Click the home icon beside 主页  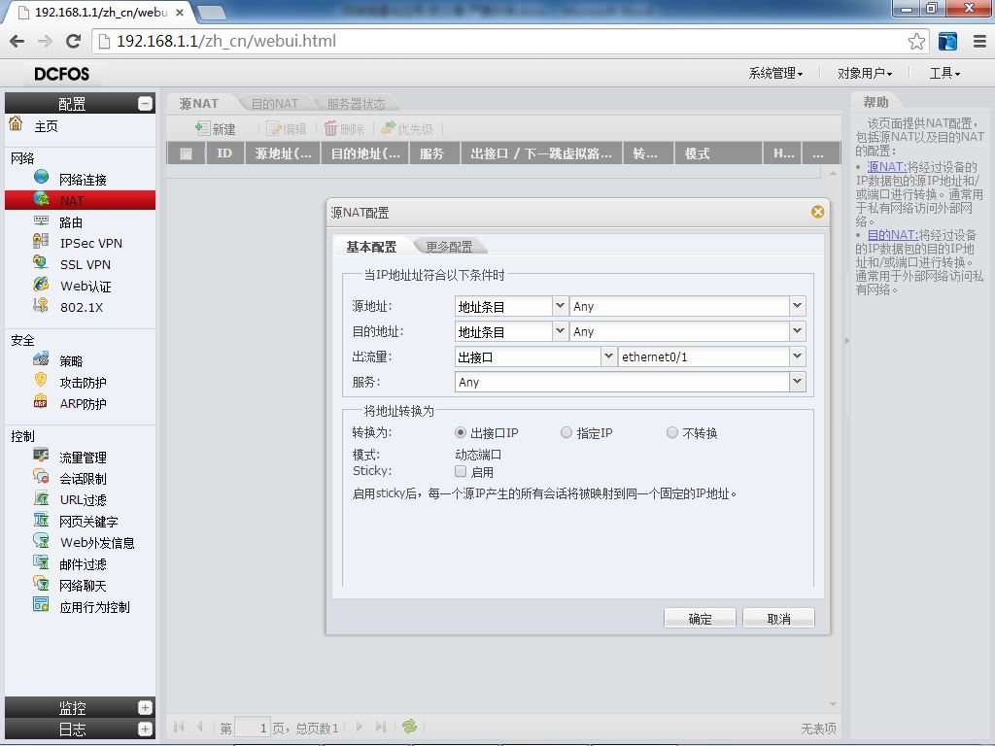point(16,123)
